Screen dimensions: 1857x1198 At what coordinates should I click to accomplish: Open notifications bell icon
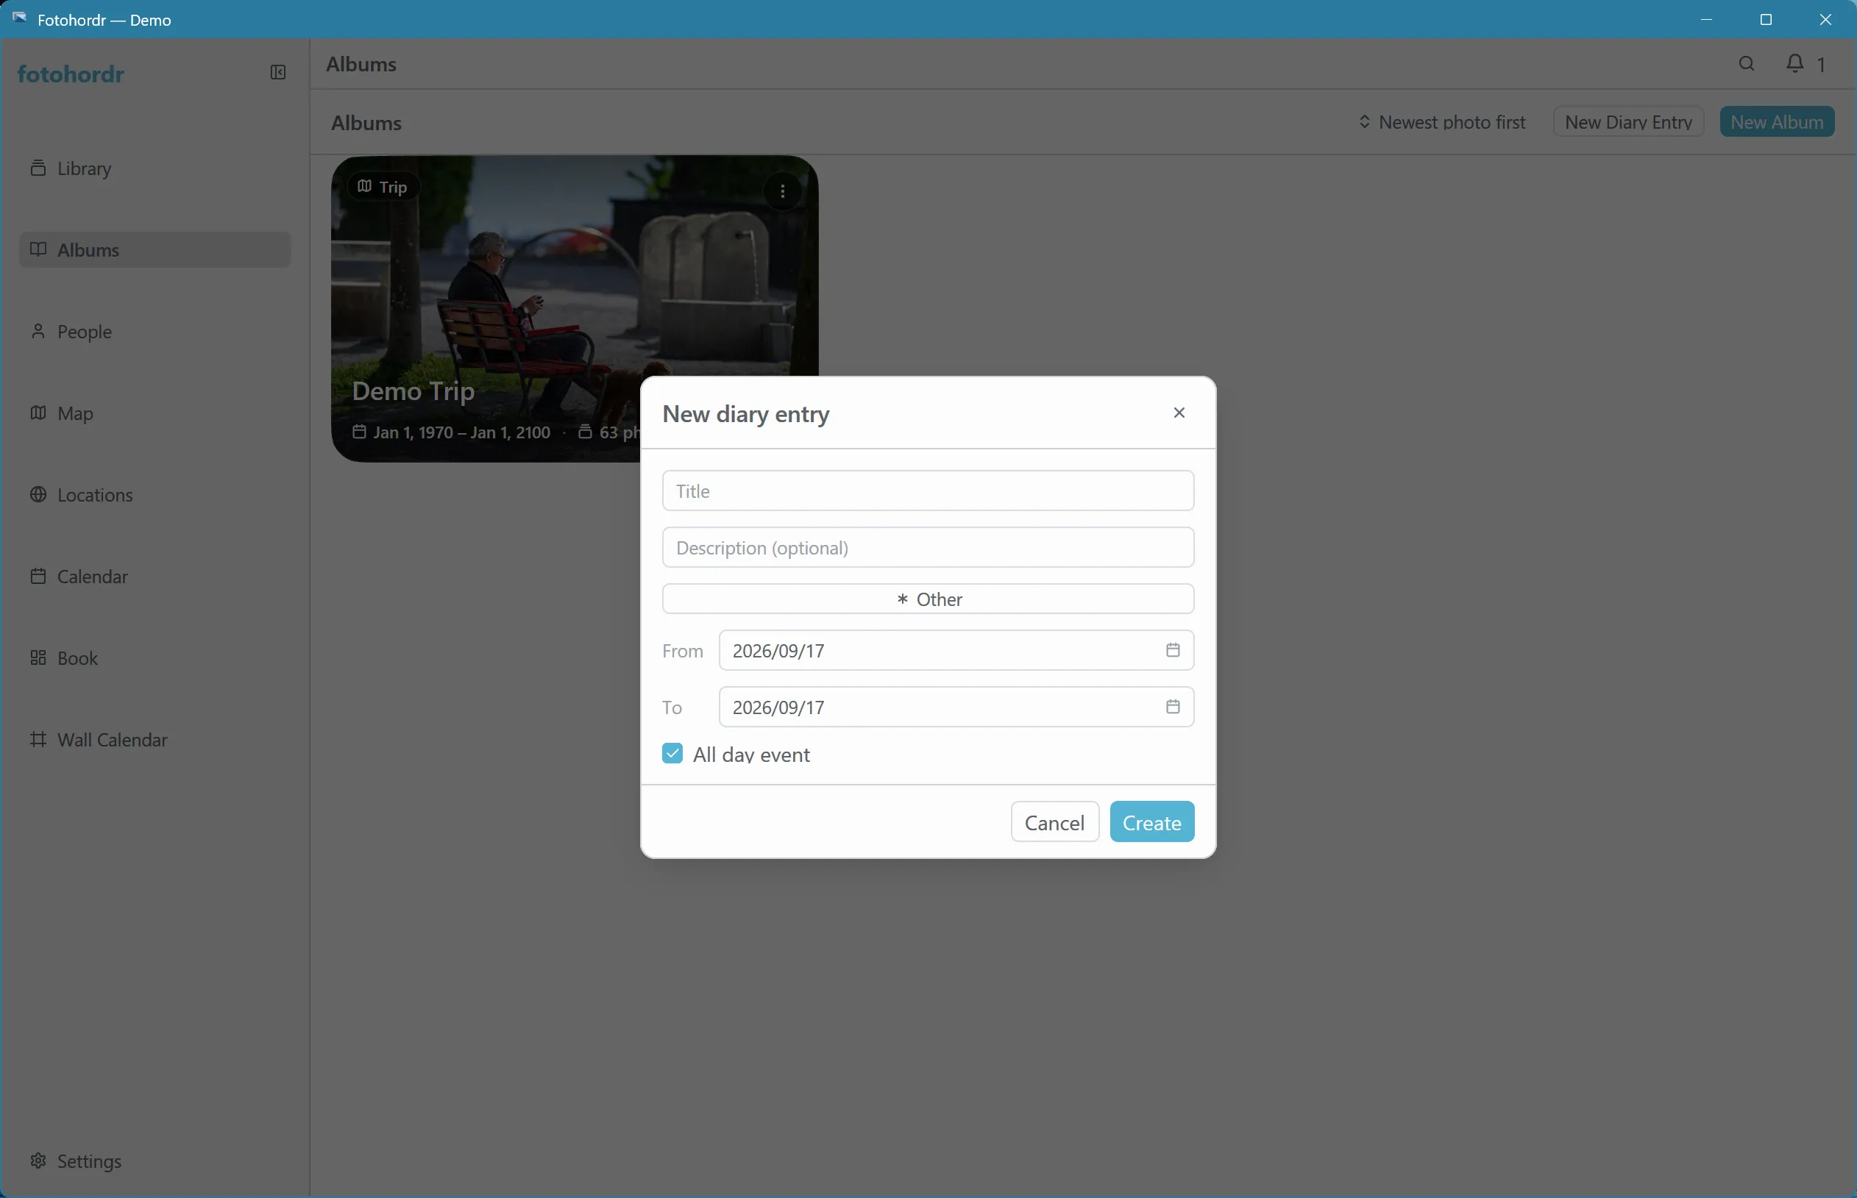coord(1794,64)
